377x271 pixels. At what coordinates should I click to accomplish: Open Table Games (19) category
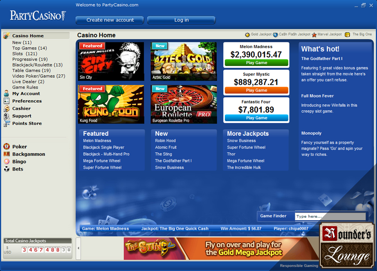tap(32, 70)
